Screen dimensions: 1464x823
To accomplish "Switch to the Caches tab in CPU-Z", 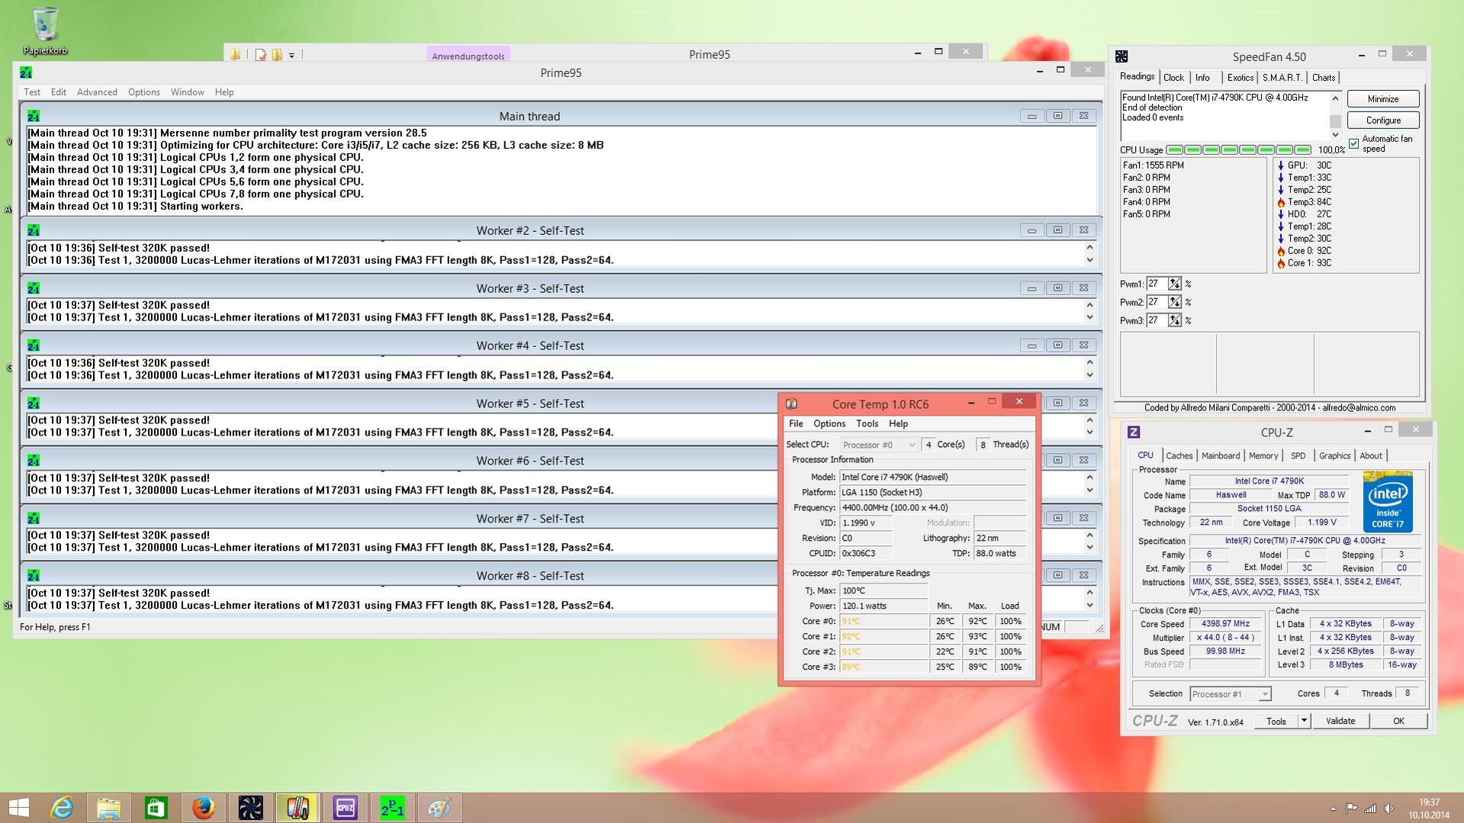I will (1179, 456).
